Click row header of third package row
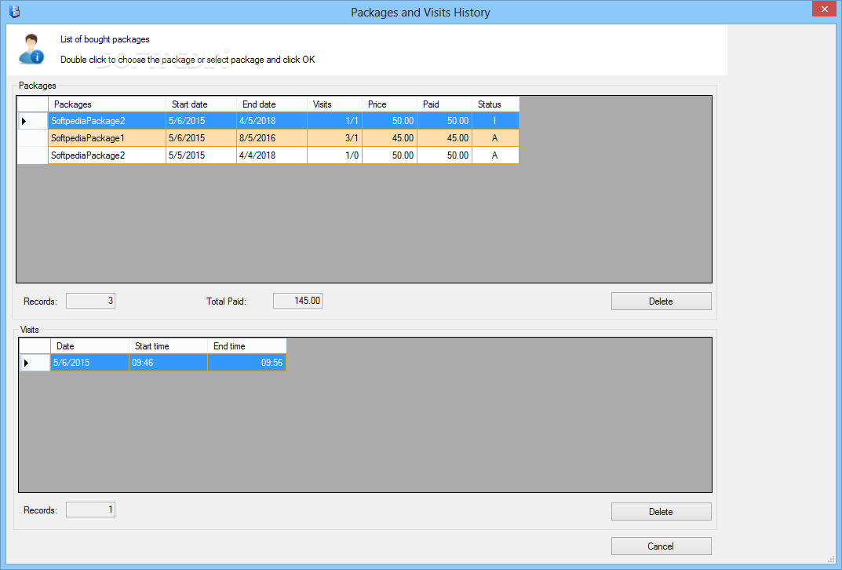 pos(32,155)
